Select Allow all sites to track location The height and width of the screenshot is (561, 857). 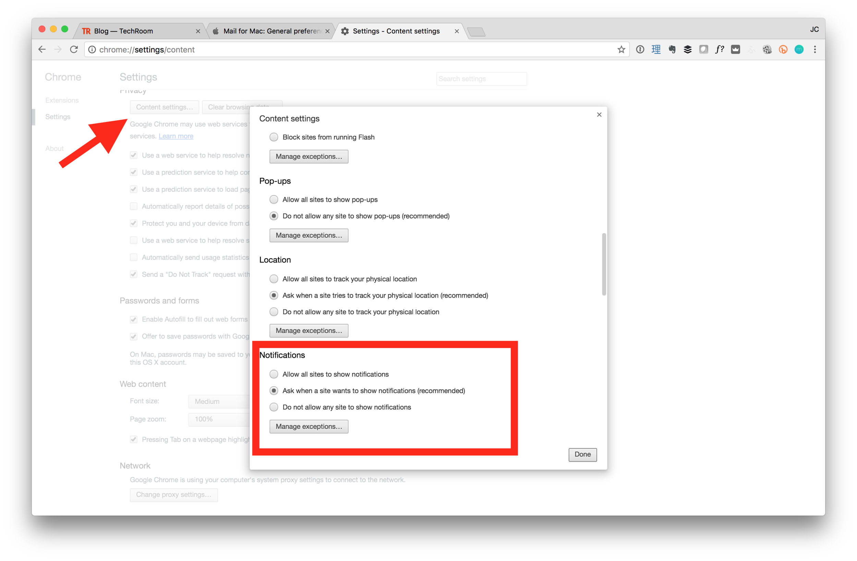click(274, 279)
